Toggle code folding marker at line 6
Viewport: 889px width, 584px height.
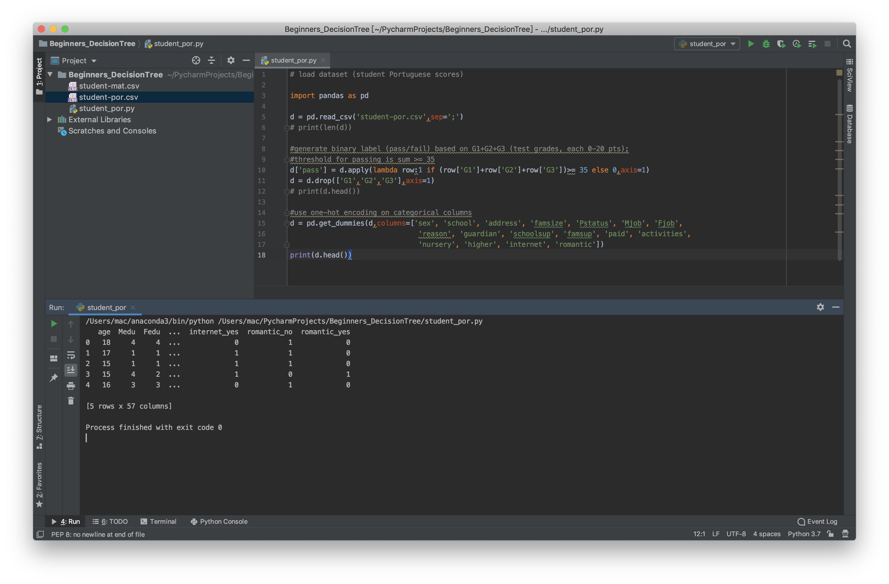point(287,128)
